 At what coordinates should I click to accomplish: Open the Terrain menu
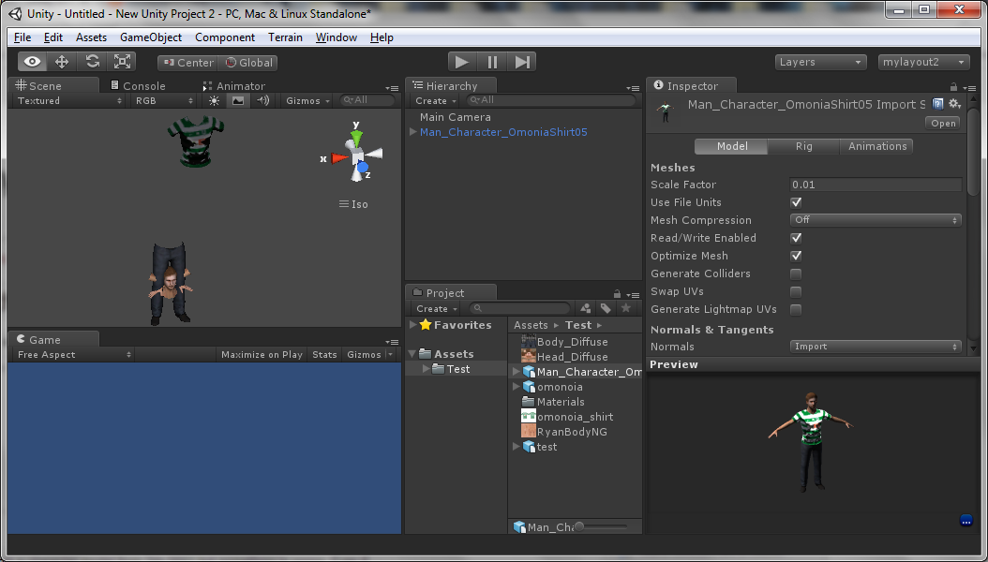point(286,37)
